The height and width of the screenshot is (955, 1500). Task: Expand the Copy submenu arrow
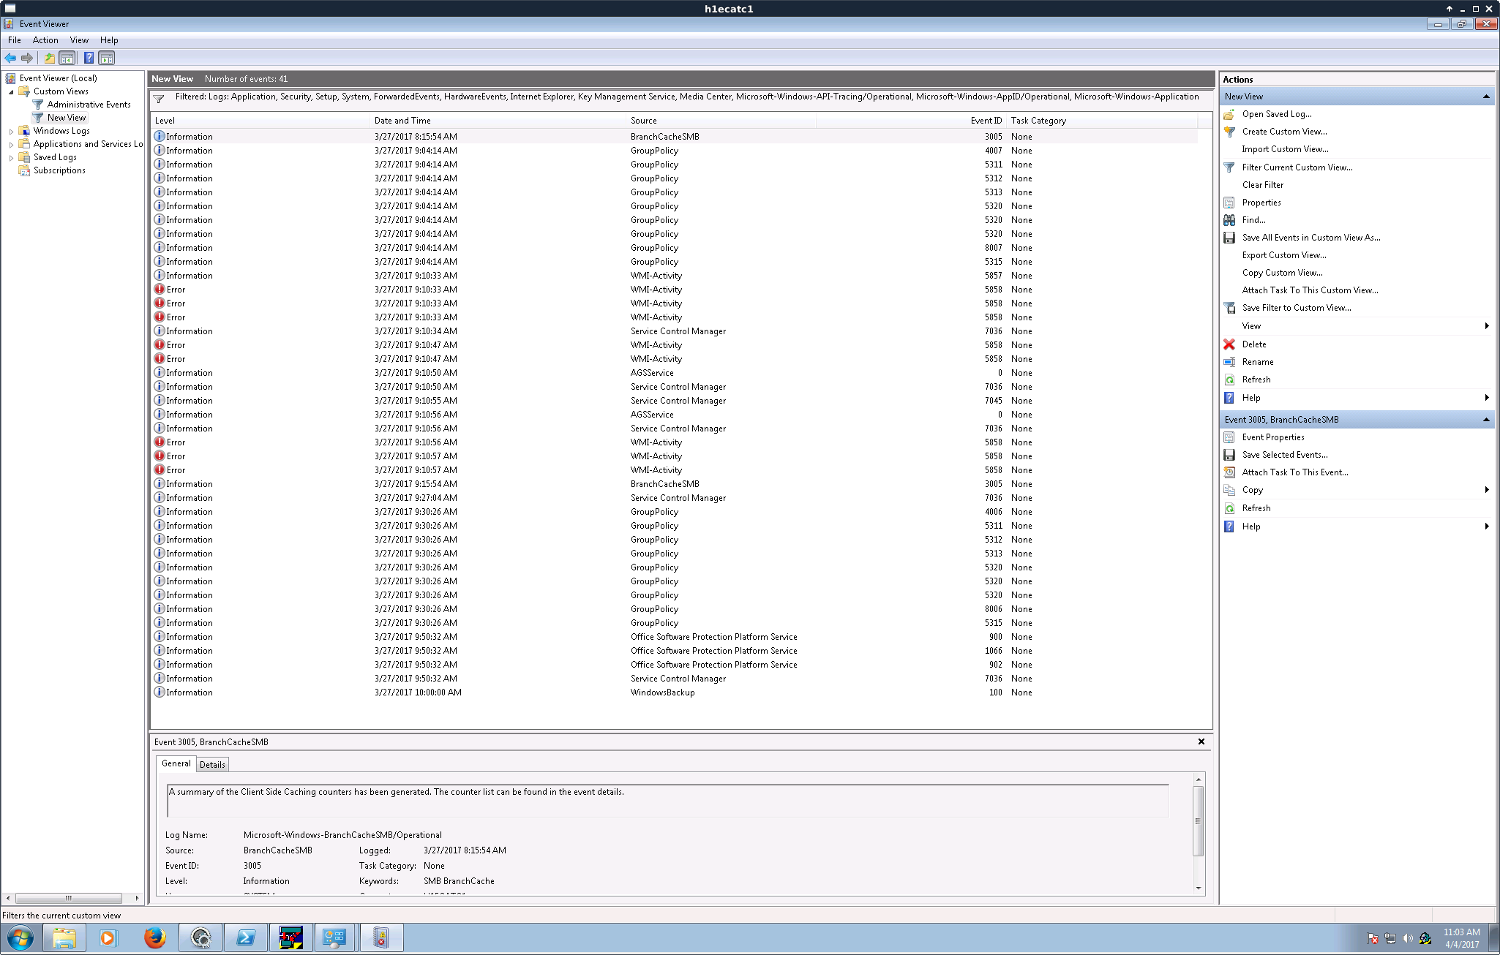1487,490
